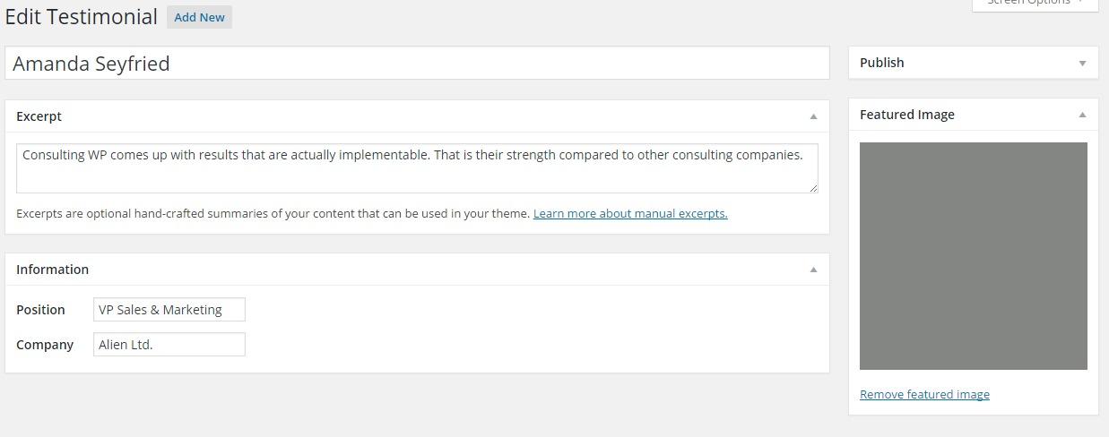The width and height of the screenshot is (1109, 437).
Task: Click the Company field label
Action: click(x=45, y=345)
